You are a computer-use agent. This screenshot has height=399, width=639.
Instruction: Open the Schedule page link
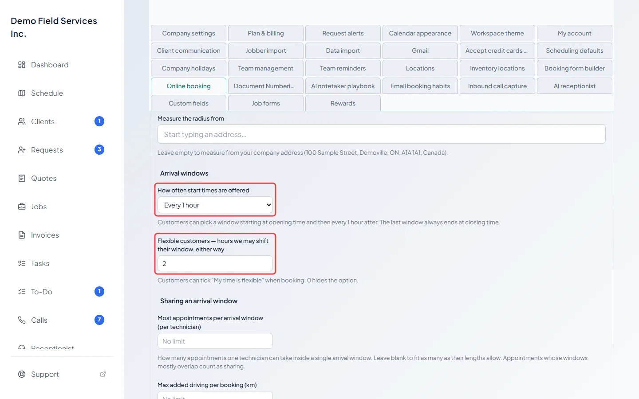tap(62, 93)
